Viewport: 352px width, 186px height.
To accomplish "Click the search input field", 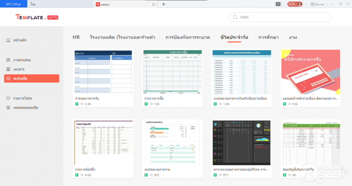I will click(280, 17).
